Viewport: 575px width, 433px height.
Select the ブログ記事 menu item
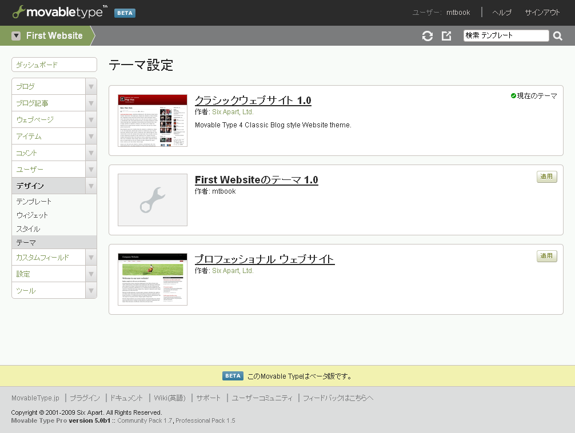click(49, 103)
